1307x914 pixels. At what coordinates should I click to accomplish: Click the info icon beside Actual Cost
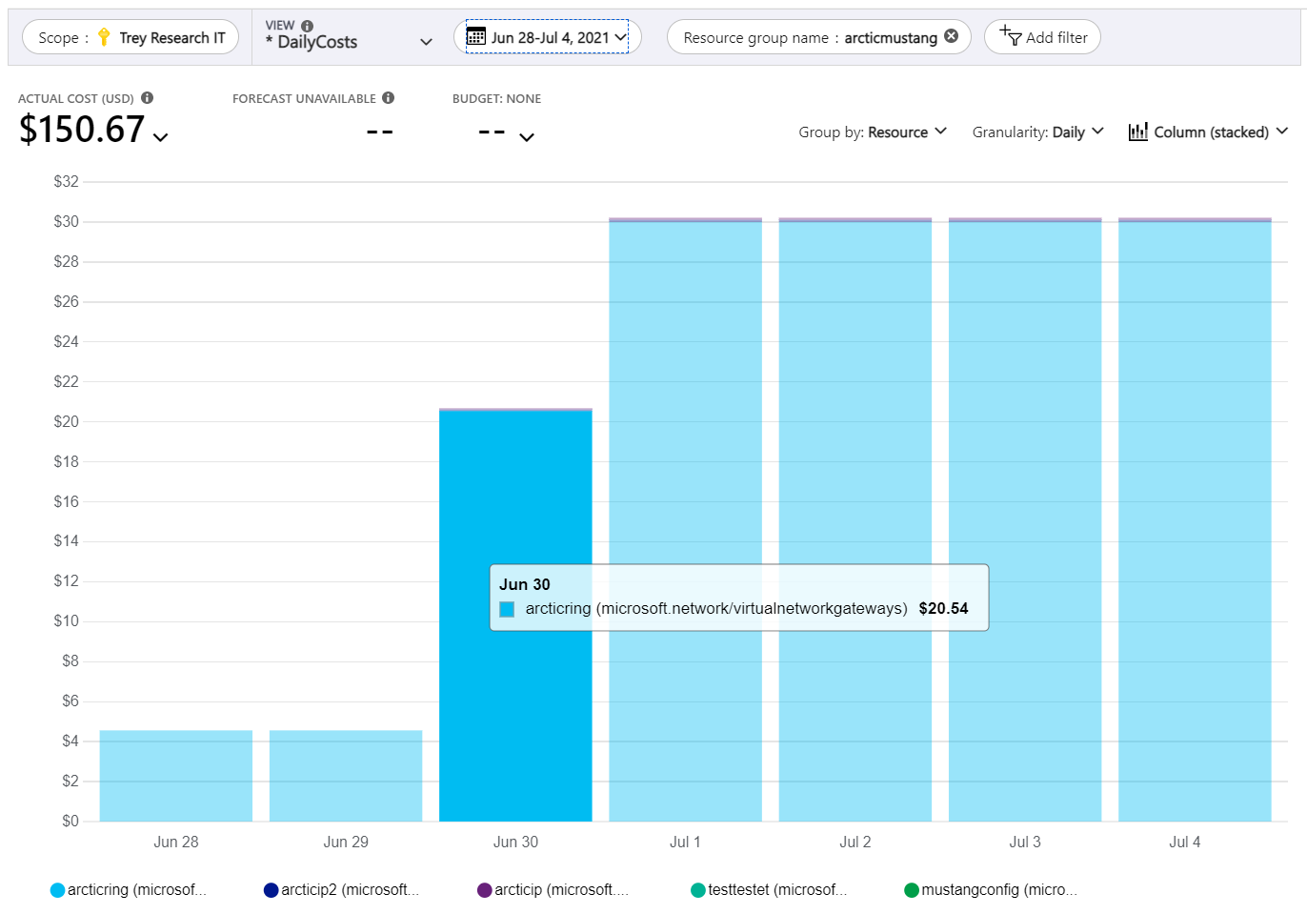[x=147, y=97]
